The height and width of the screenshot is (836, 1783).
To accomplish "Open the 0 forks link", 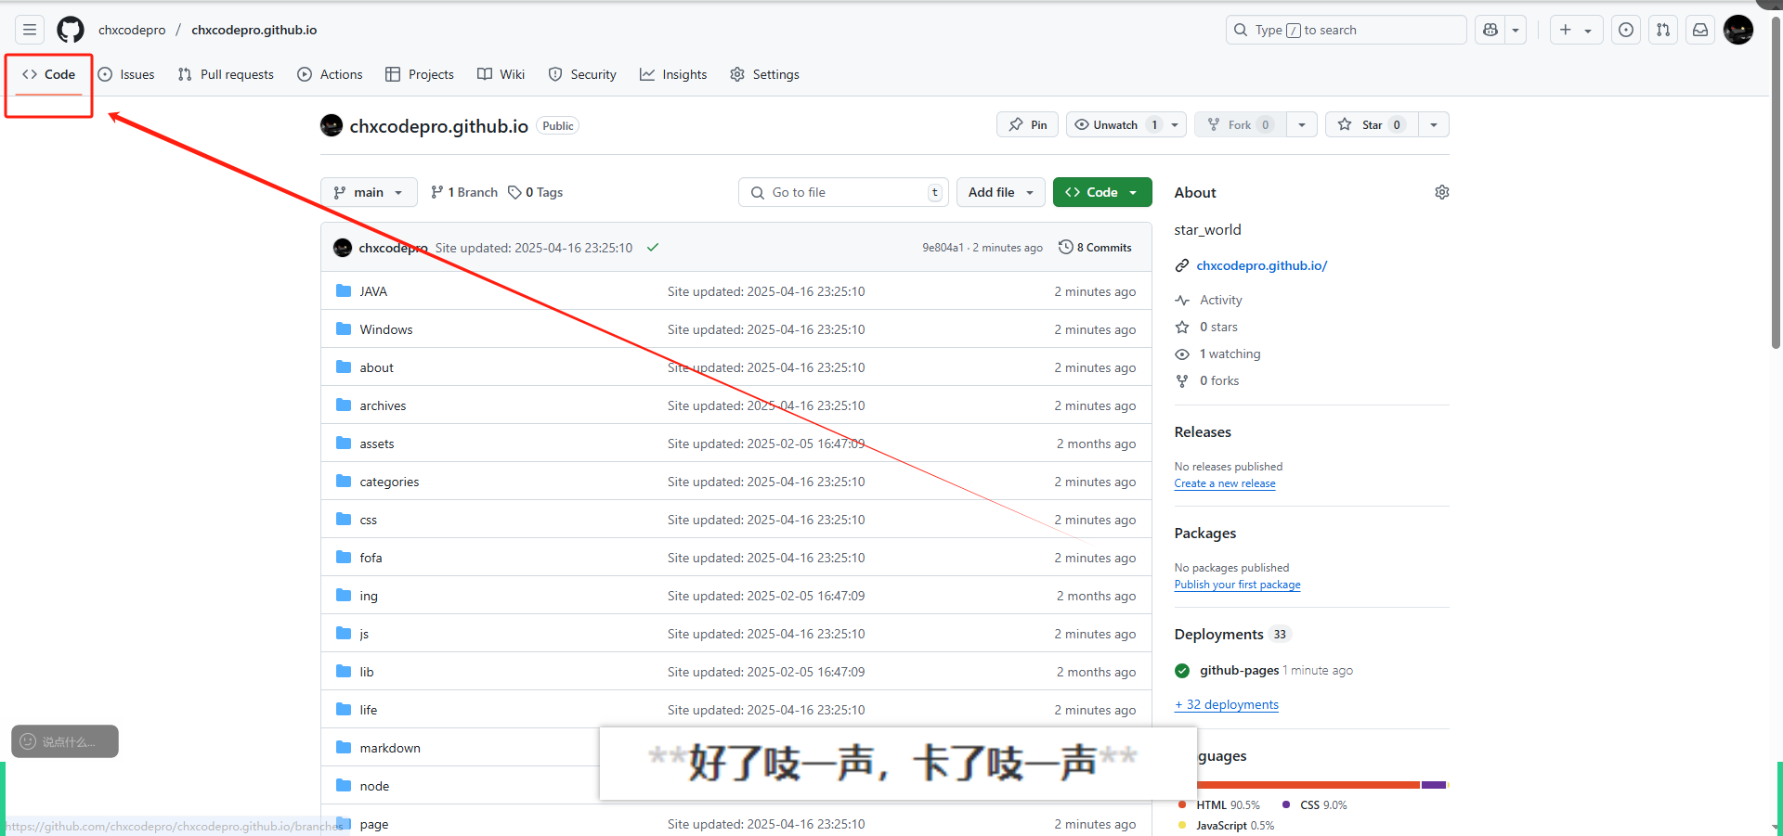I will pyautogui.click(x=1219, y=380).
